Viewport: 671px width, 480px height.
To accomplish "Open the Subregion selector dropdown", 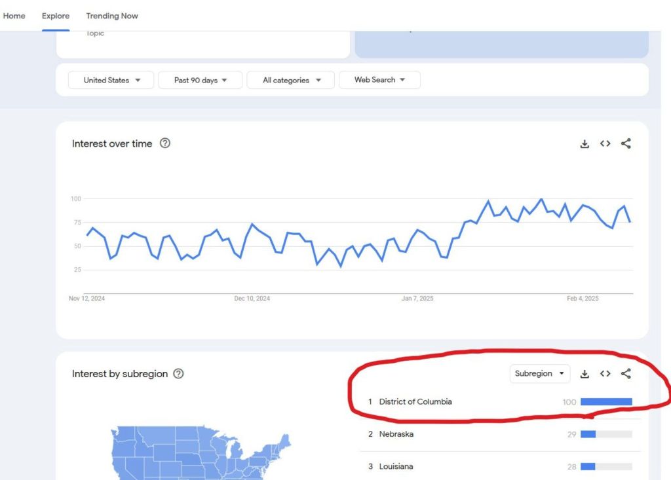I will pyautogui.click(x=540, y=374).
